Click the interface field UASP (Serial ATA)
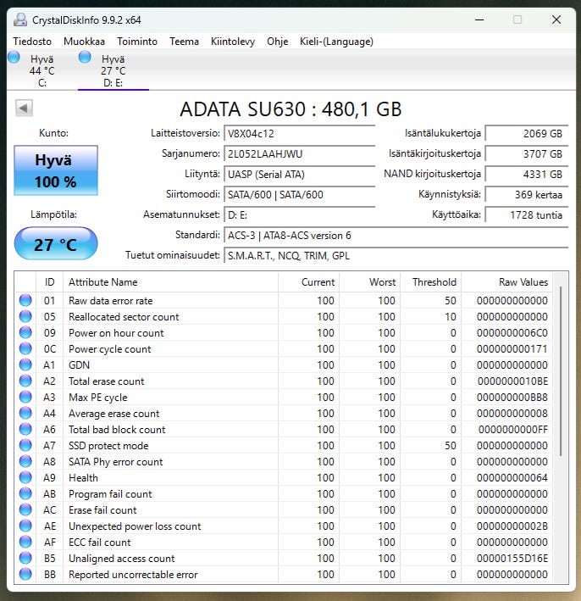This screenshot has width=581, height=601. pos(299,174)
